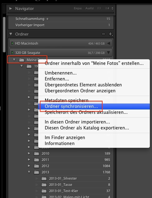The height and width of the screenshot is (198, 152).
Task: Expand the 2011 folder tree
Action: click(29, 159)
